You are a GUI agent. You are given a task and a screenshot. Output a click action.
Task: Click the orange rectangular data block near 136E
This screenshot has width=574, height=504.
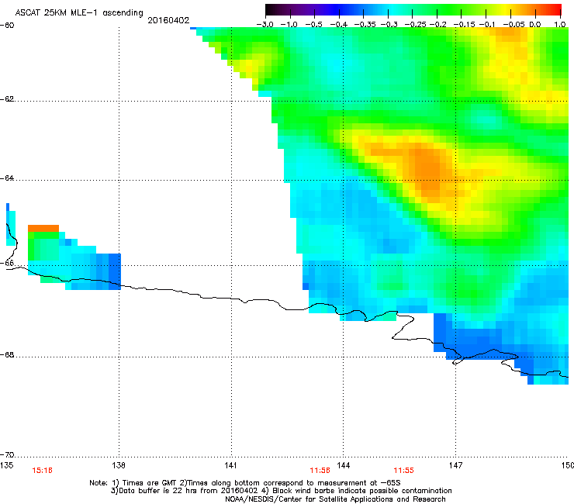(43, 229)
